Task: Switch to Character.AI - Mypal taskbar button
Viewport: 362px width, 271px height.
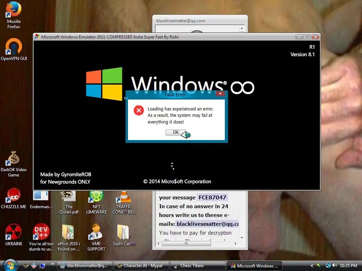Action: (141, 266)
